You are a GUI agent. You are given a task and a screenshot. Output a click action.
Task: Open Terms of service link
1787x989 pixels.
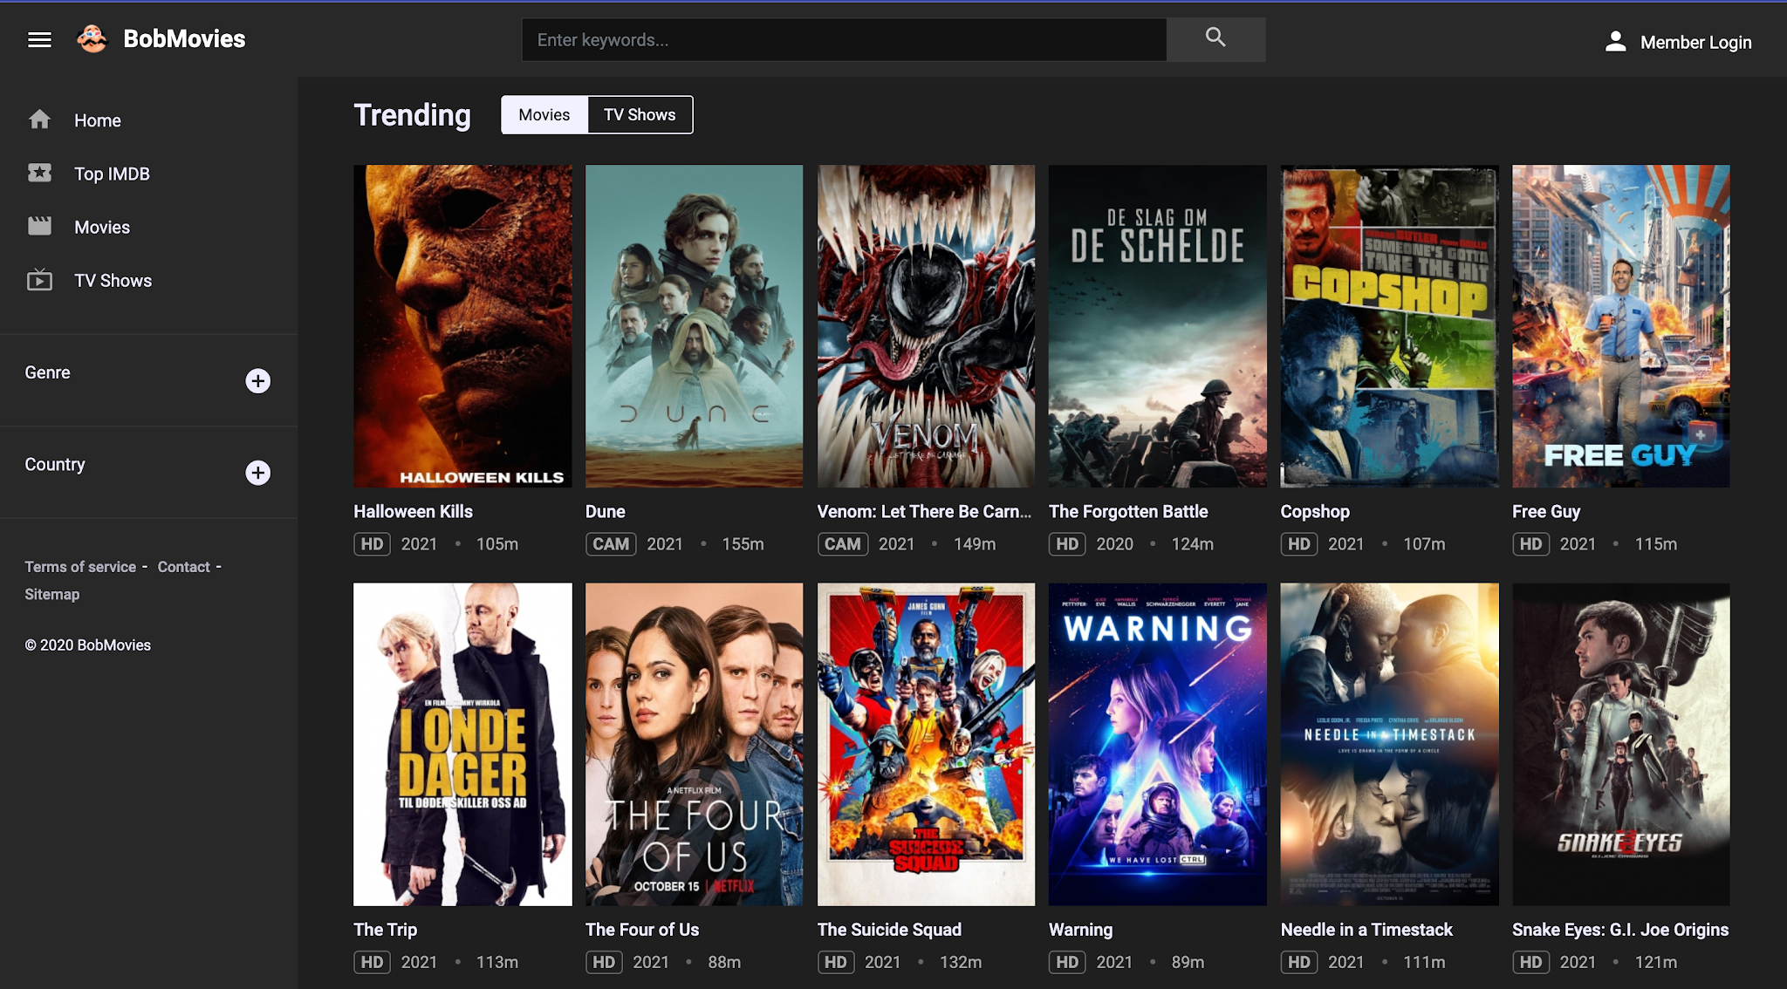point(80,567)
